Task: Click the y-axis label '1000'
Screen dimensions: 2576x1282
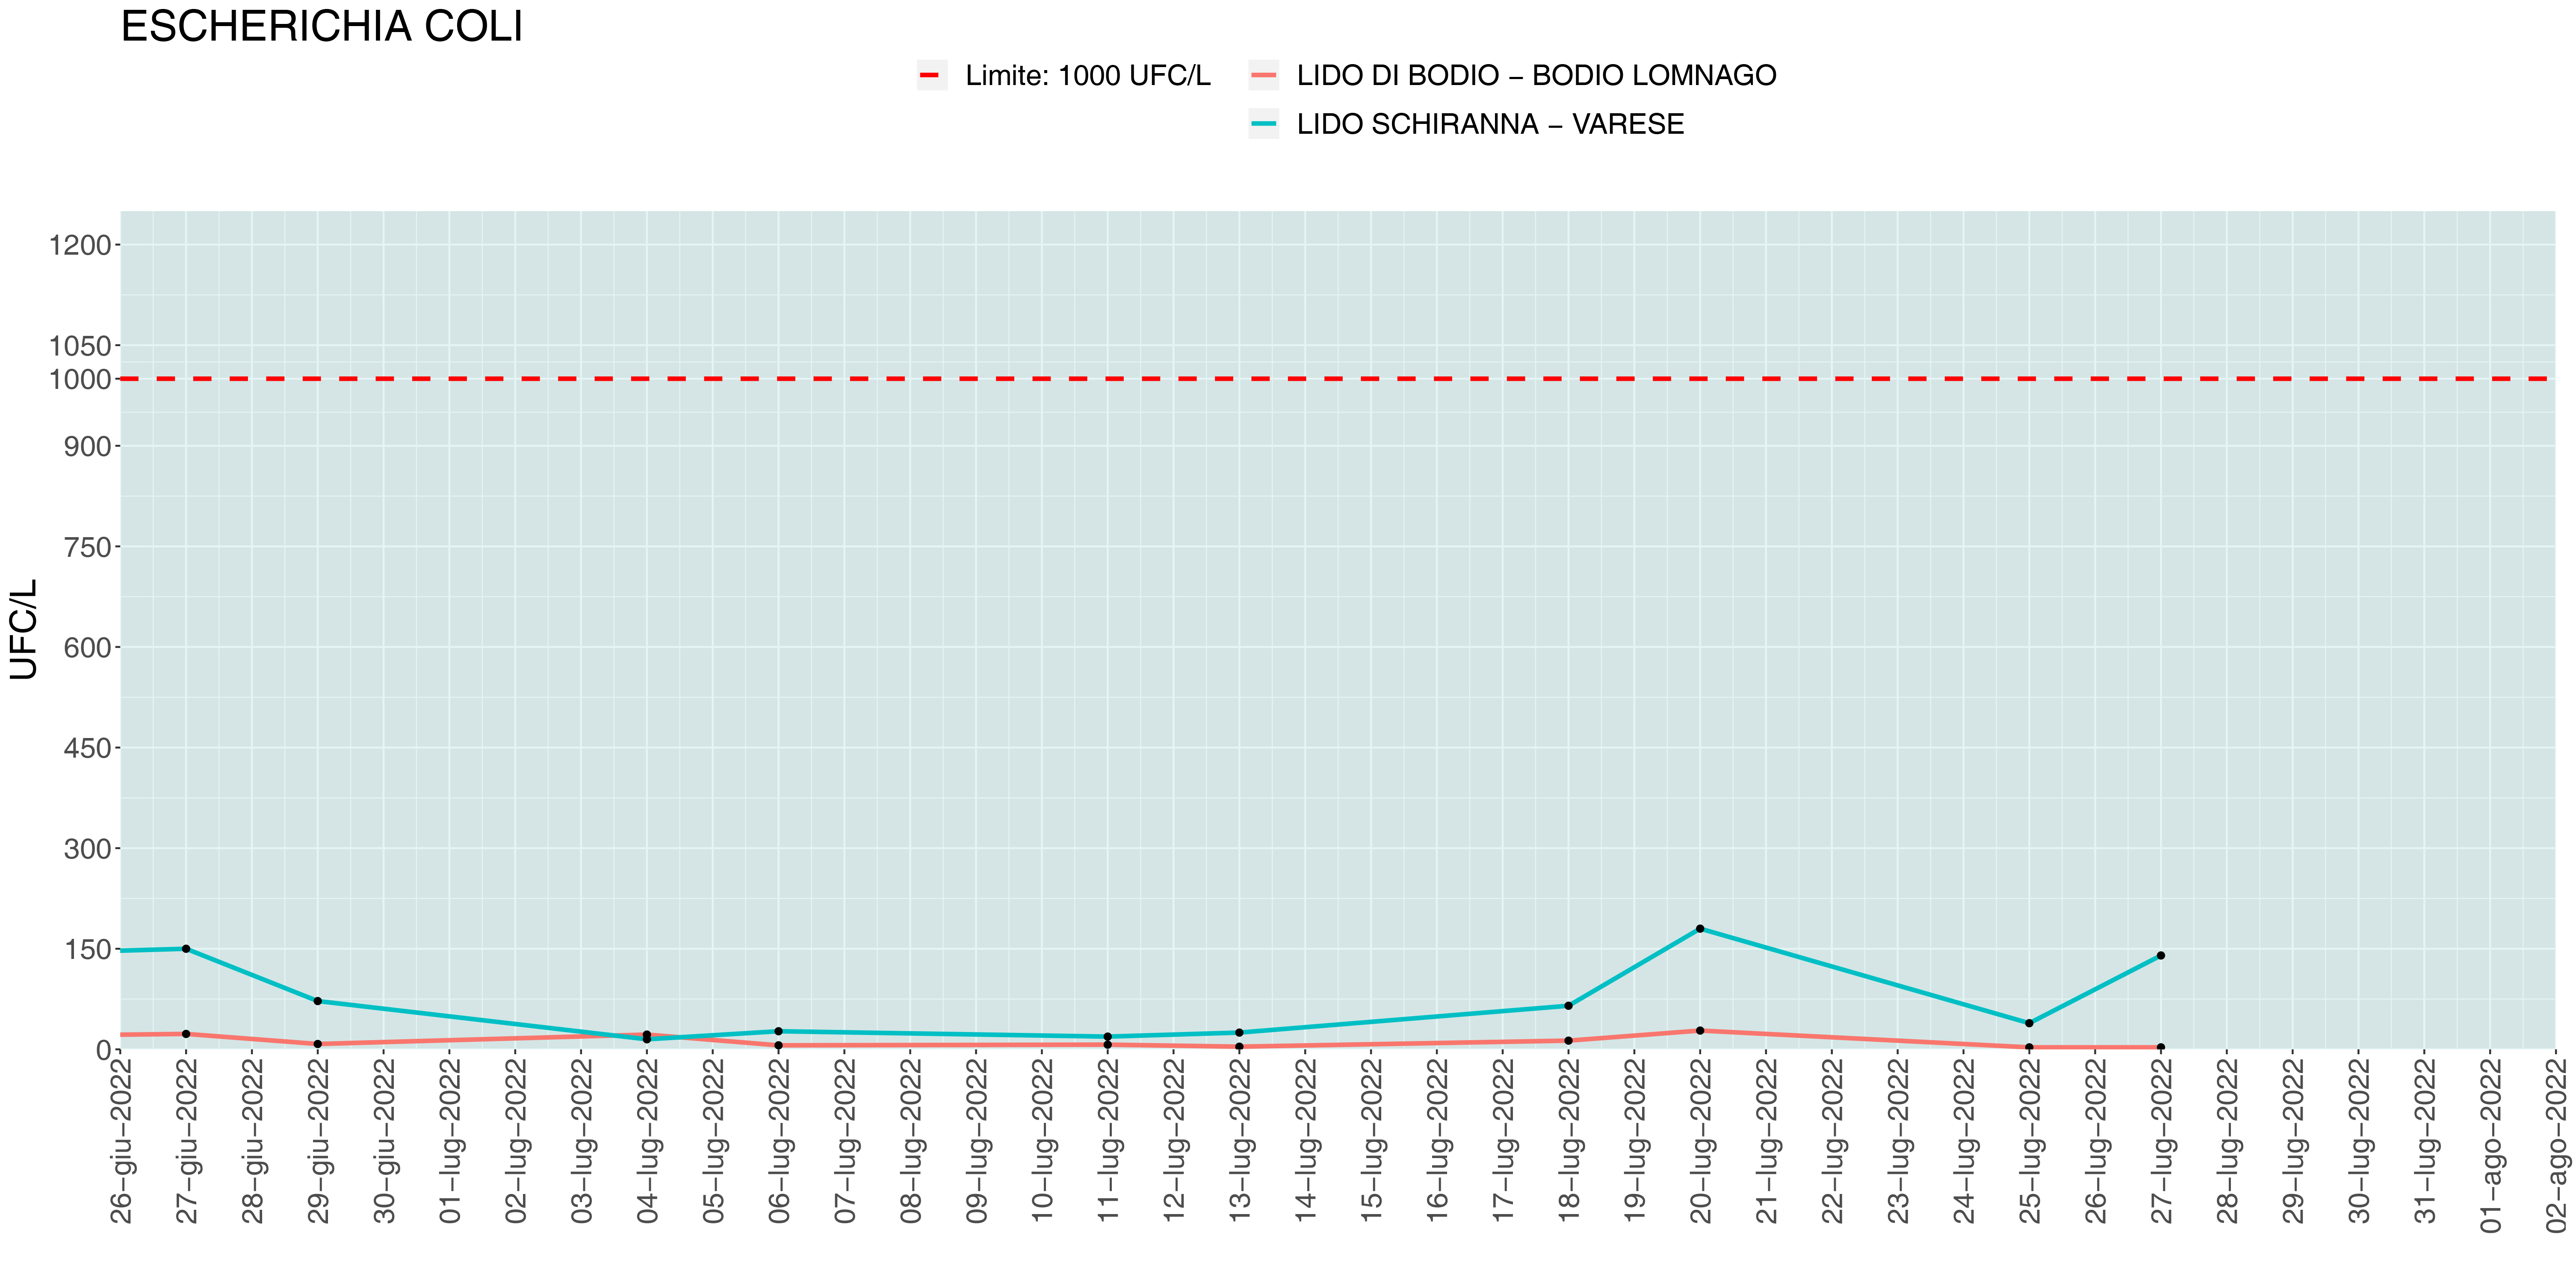Action: [x=80, y=380]
